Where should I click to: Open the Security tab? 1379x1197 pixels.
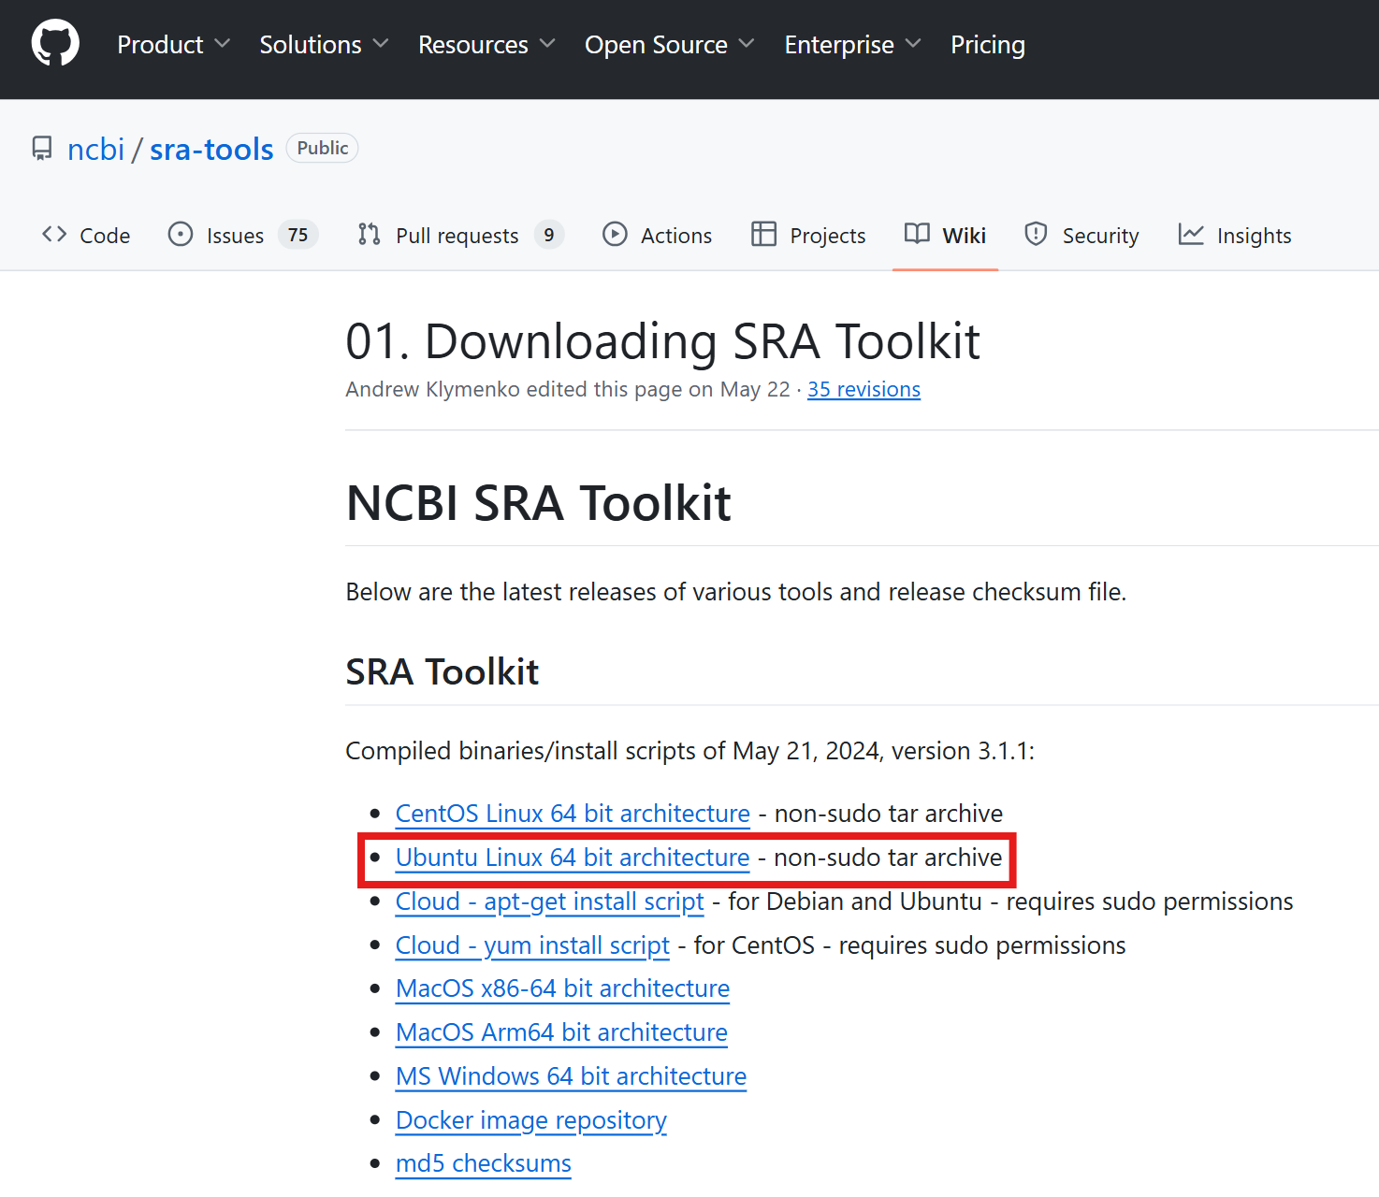[x=1081, y=235]
